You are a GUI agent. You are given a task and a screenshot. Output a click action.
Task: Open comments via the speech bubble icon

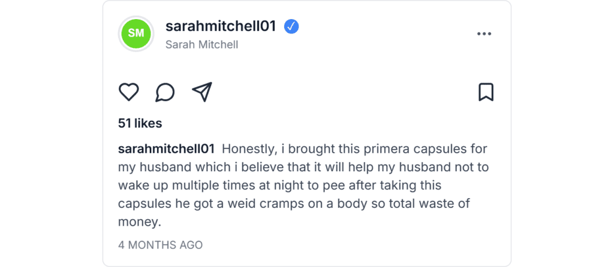click(165, 92)
